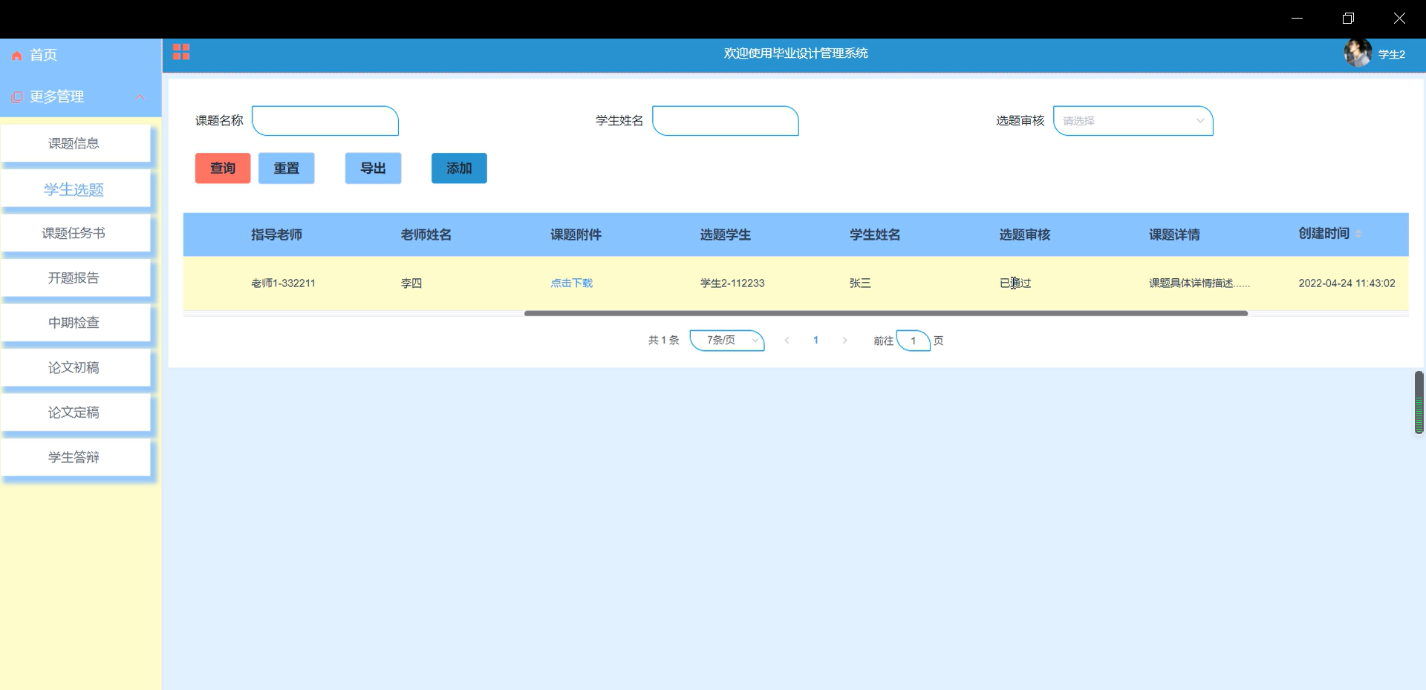
Task: Click the home icon beside 首页
Action: [16, 56]
